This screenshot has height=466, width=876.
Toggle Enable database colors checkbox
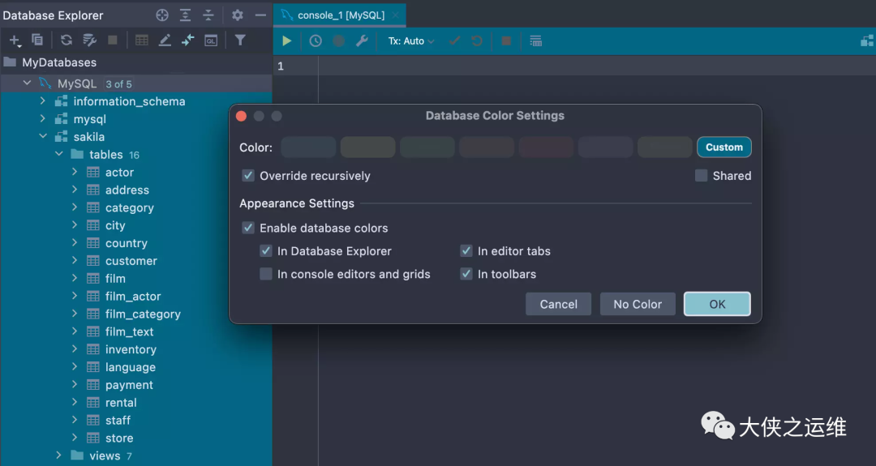pos(248,228)
